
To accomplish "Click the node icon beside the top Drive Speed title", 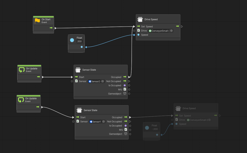I will click(x=140, y=20).
